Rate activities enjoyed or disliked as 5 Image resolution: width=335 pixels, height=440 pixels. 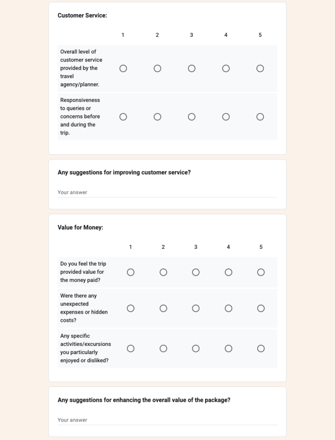pyautogui.click(x=261, y=348)
